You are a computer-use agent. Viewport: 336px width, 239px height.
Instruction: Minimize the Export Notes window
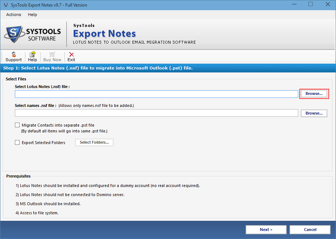point(294,4)
